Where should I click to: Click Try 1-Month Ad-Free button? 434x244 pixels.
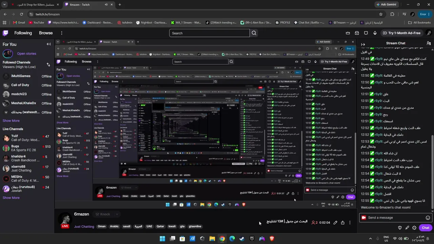[x=401, y=33]
